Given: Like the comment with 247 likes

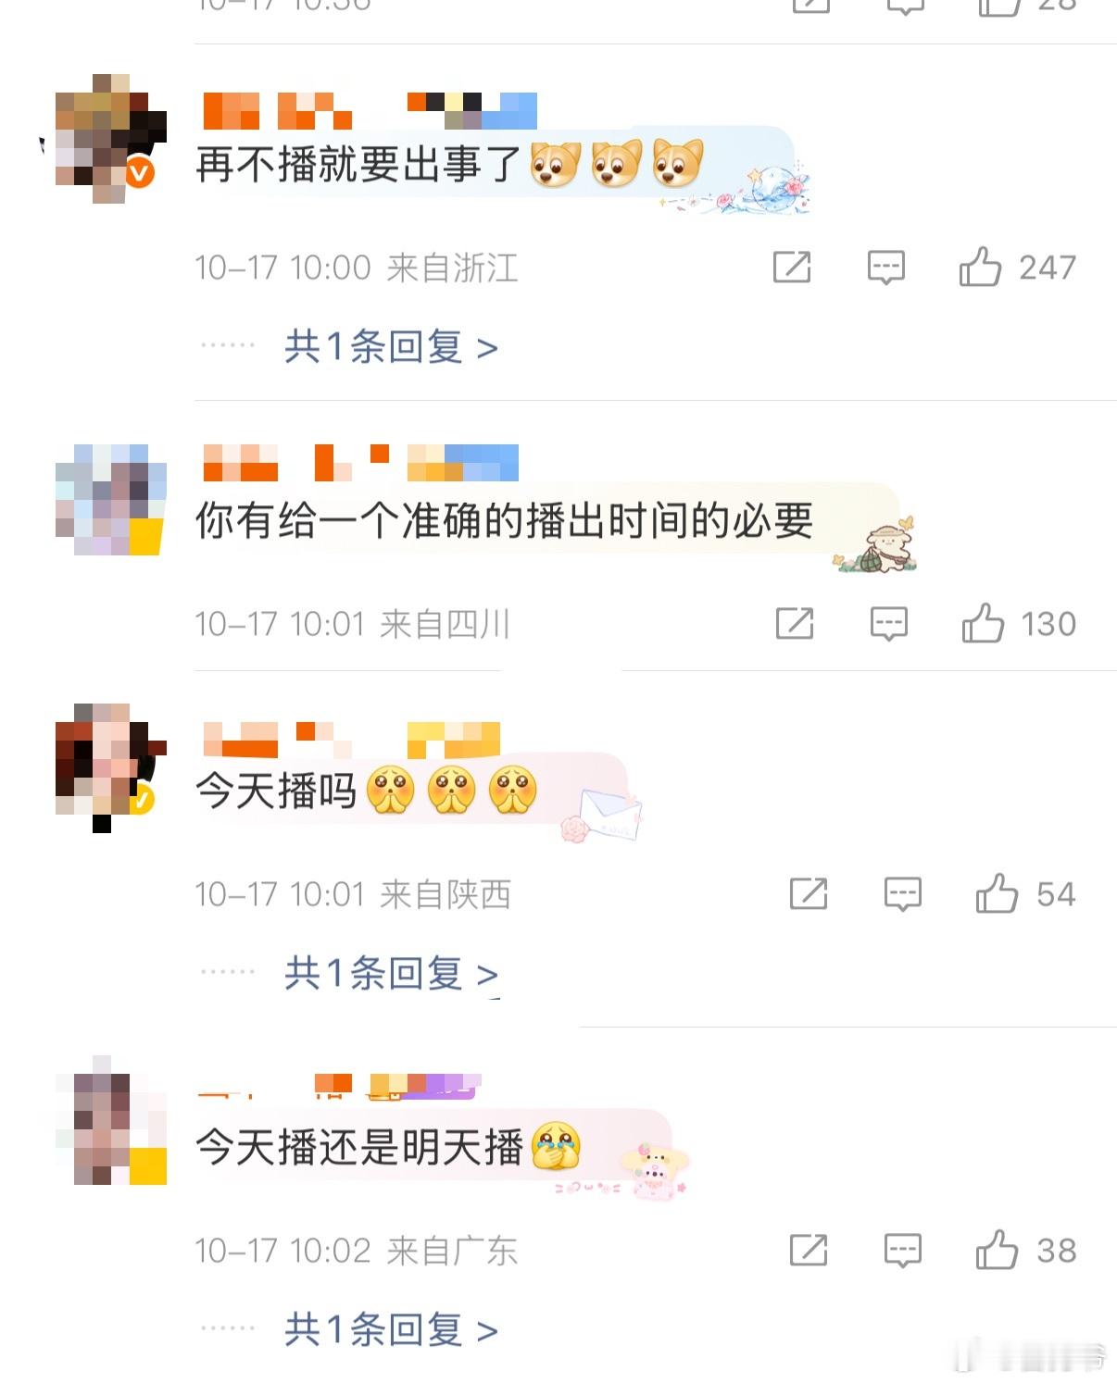Looking at the screenshot, I should (980, 267).
